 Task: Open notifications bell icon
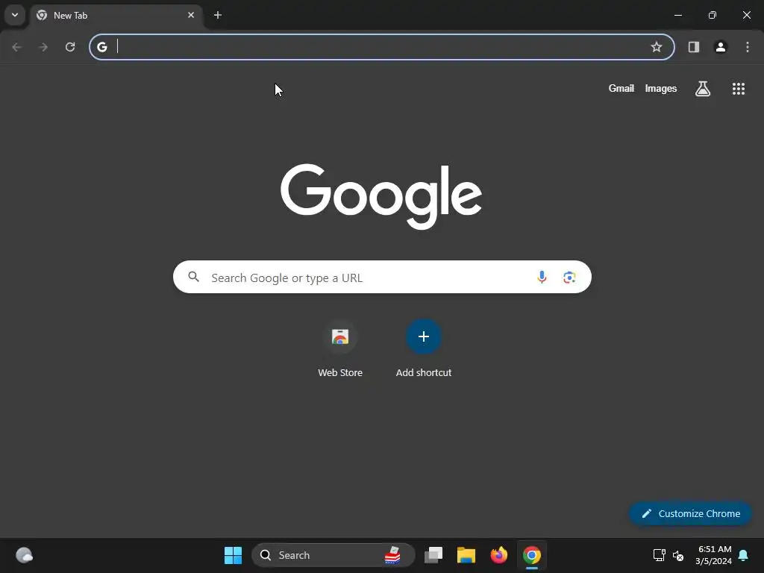744,555
